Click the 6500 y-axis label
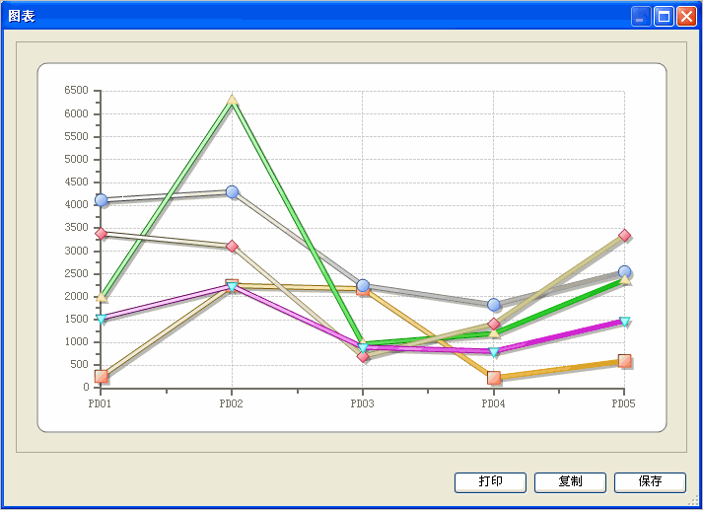 76,90
